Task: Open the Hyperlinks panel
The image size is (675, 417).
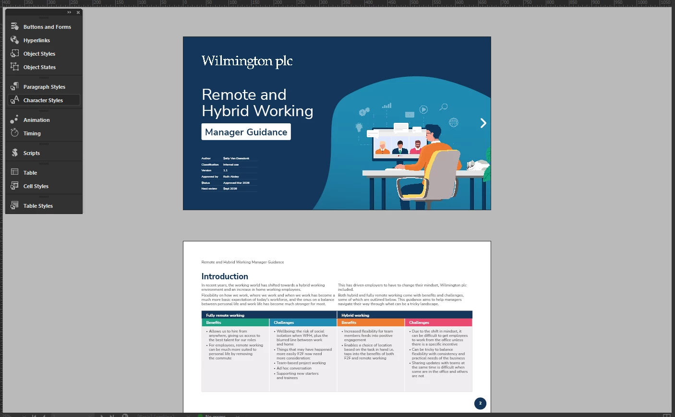Action: 44,40
